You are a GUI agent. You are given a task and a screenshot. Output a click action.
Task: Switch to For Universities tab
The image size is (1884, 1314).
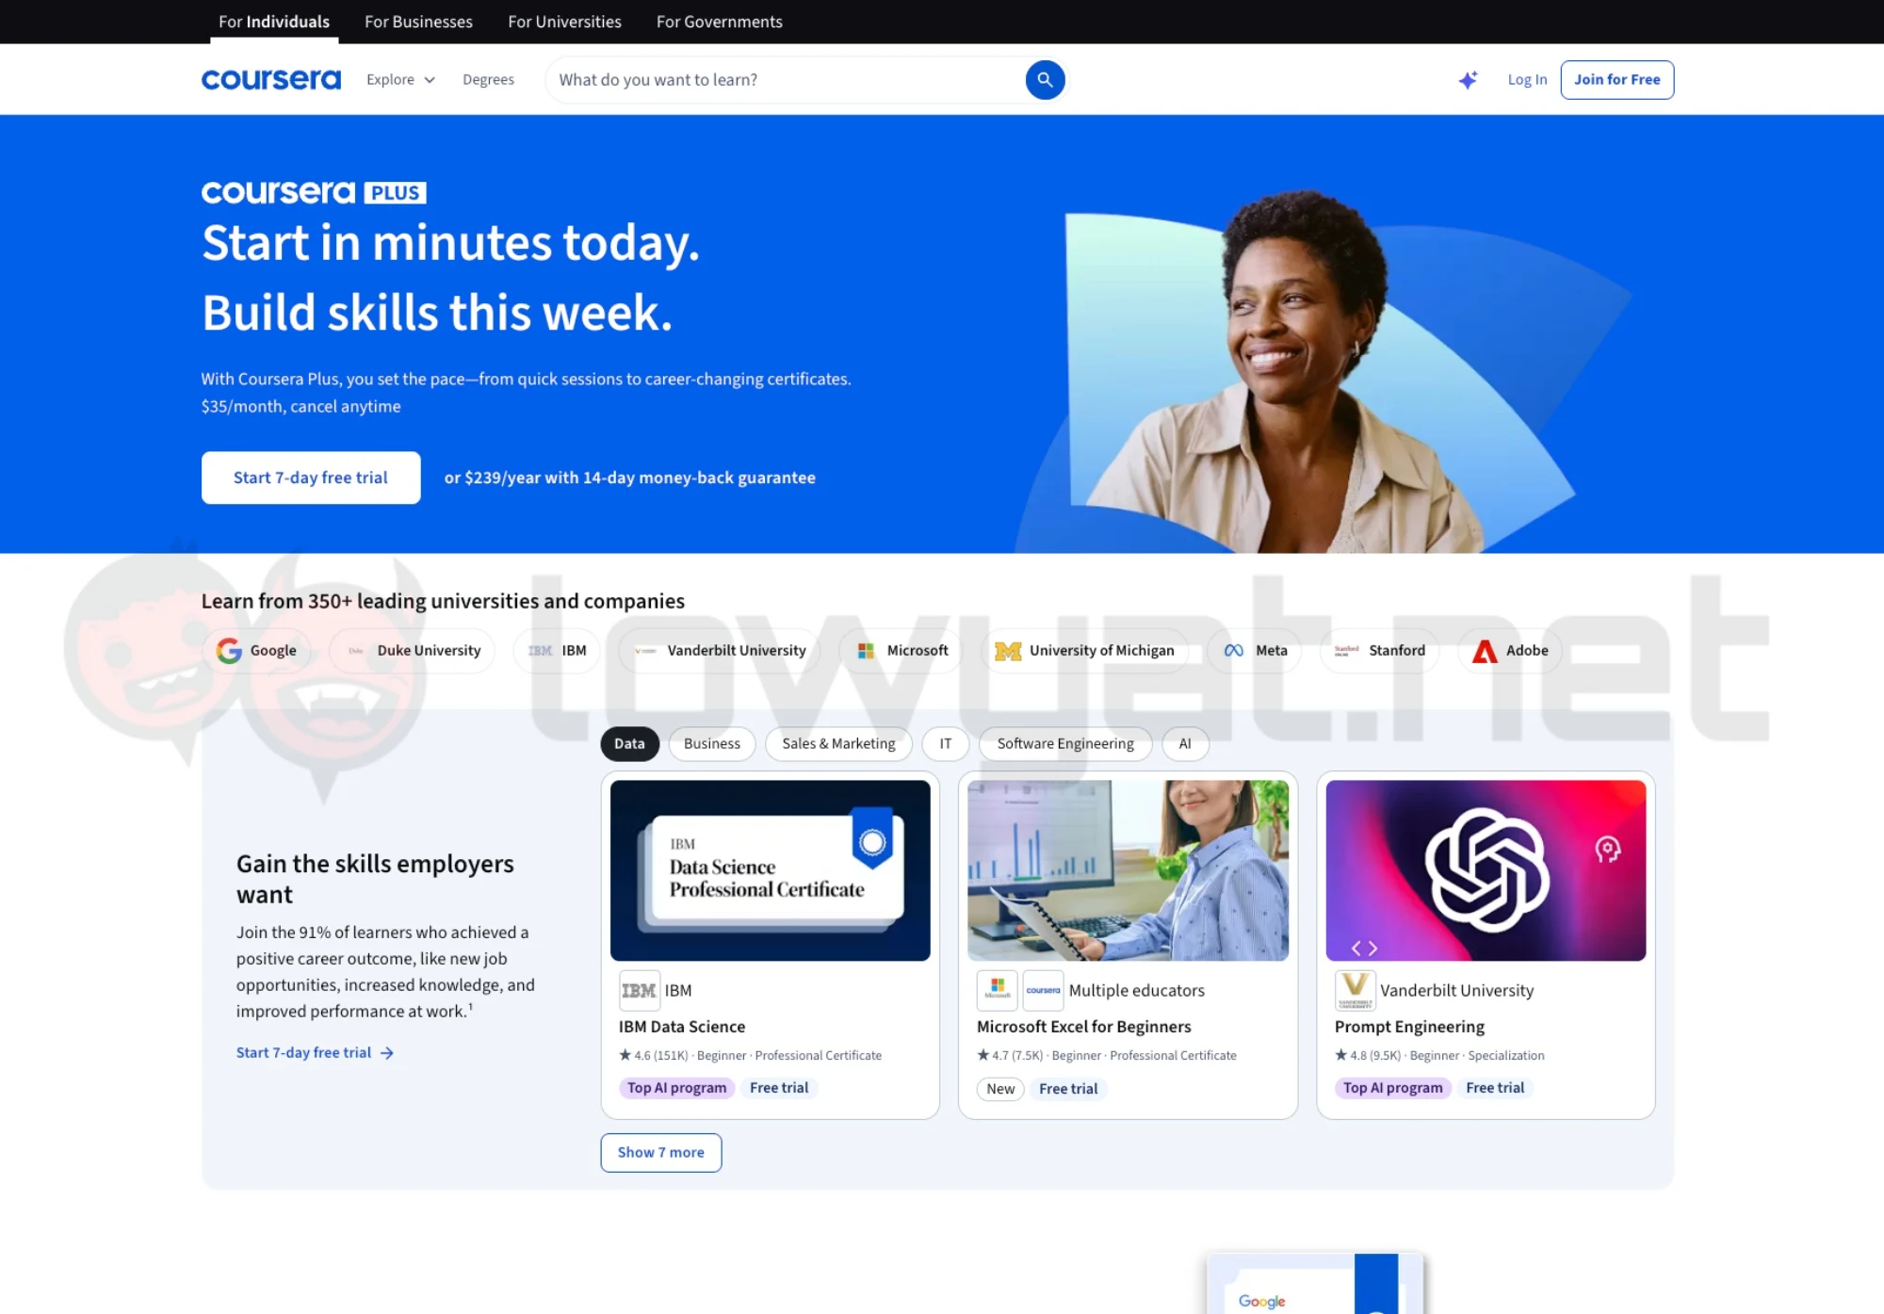[x=564, y=22]
